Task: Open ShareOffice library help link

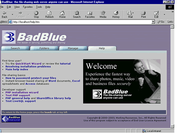Action: (54, 98)
